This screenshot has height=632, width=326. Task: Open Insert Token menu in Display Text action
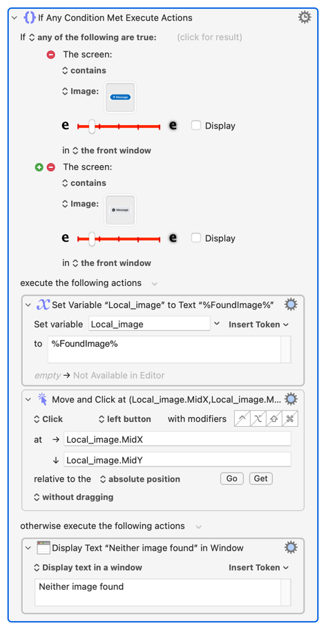(259, 568)
